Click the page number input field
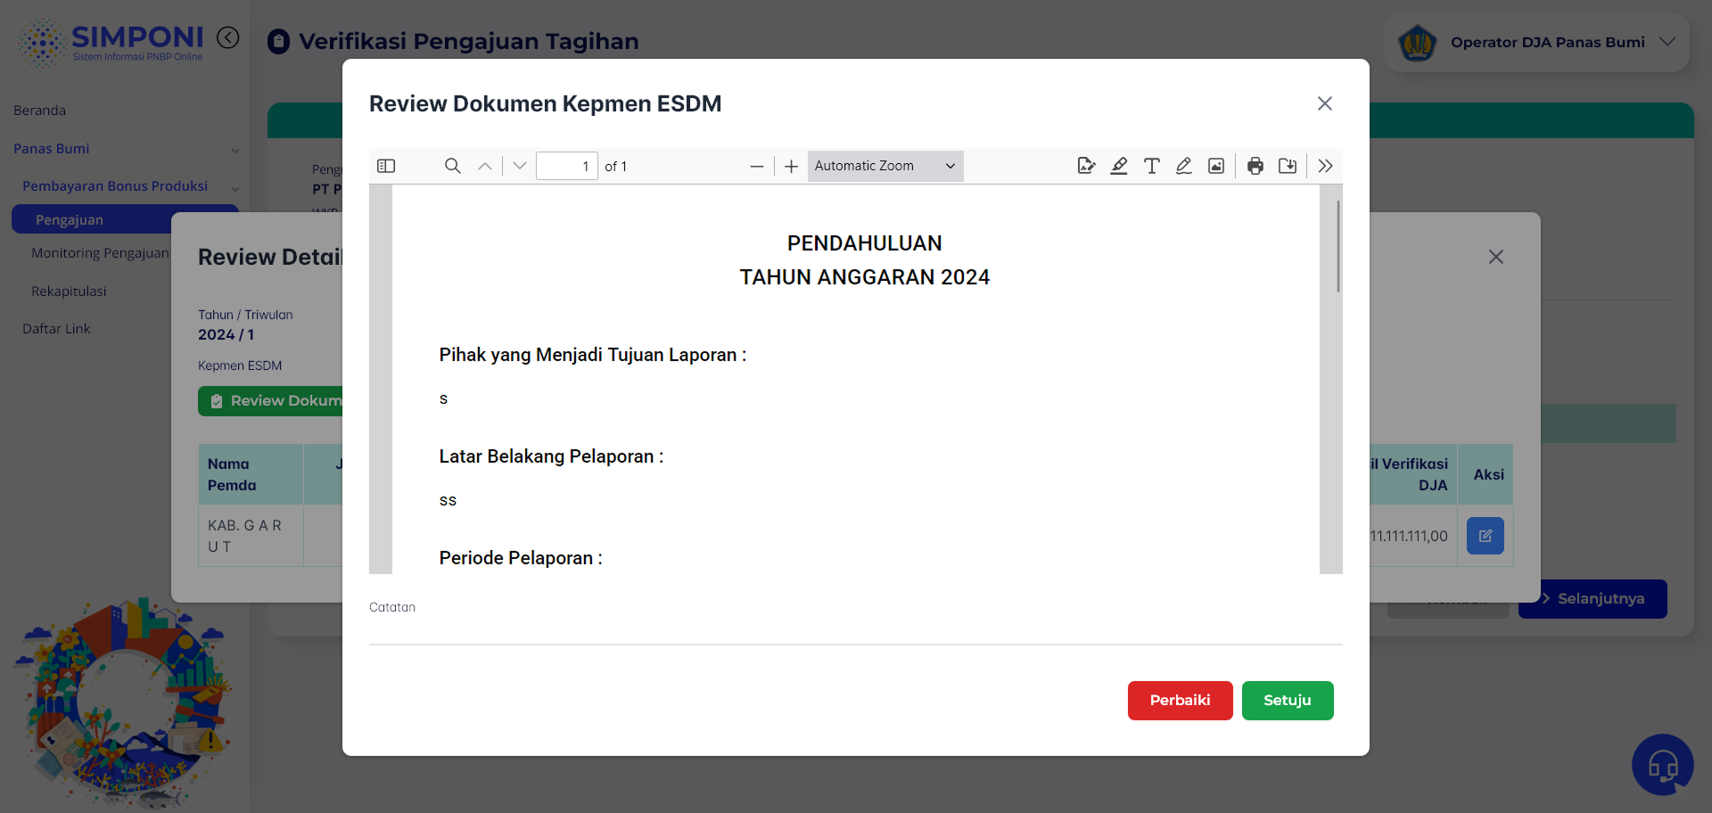The width and height of the screenshot is (1712, 813). [567, 166]
